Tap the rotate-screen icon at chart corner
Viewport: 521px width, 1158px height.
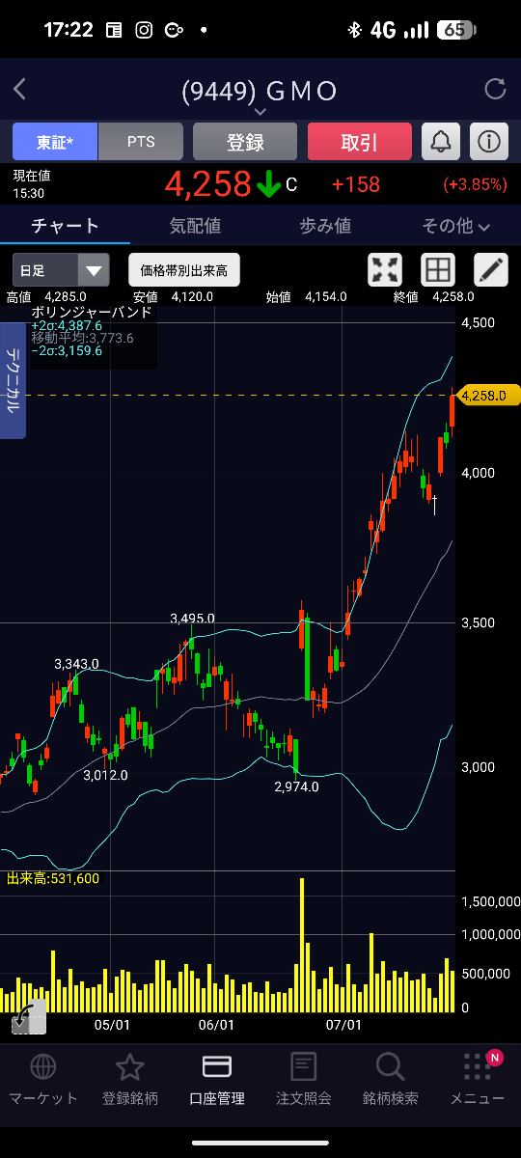point(28,1017)
